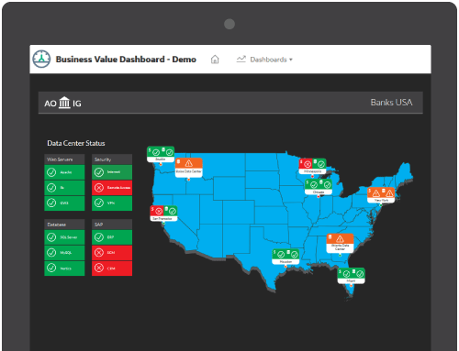Open the Atlanta Data Center warning marker
The height and width of the screenshot is (351, 459).
click(340, 243)
